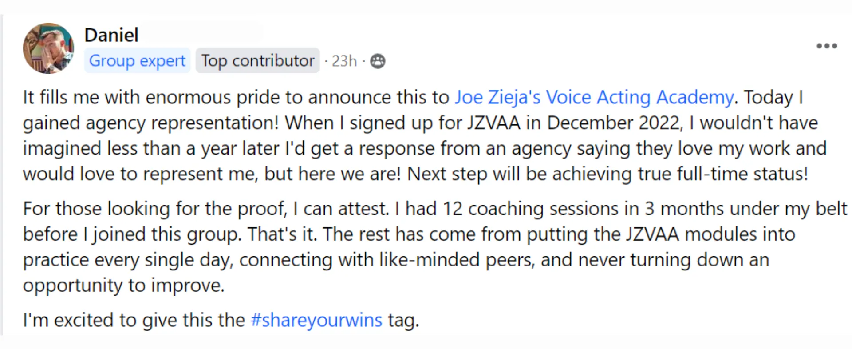
Task: Open the #shareyourwins hashtag
Action: click(316, 320)
